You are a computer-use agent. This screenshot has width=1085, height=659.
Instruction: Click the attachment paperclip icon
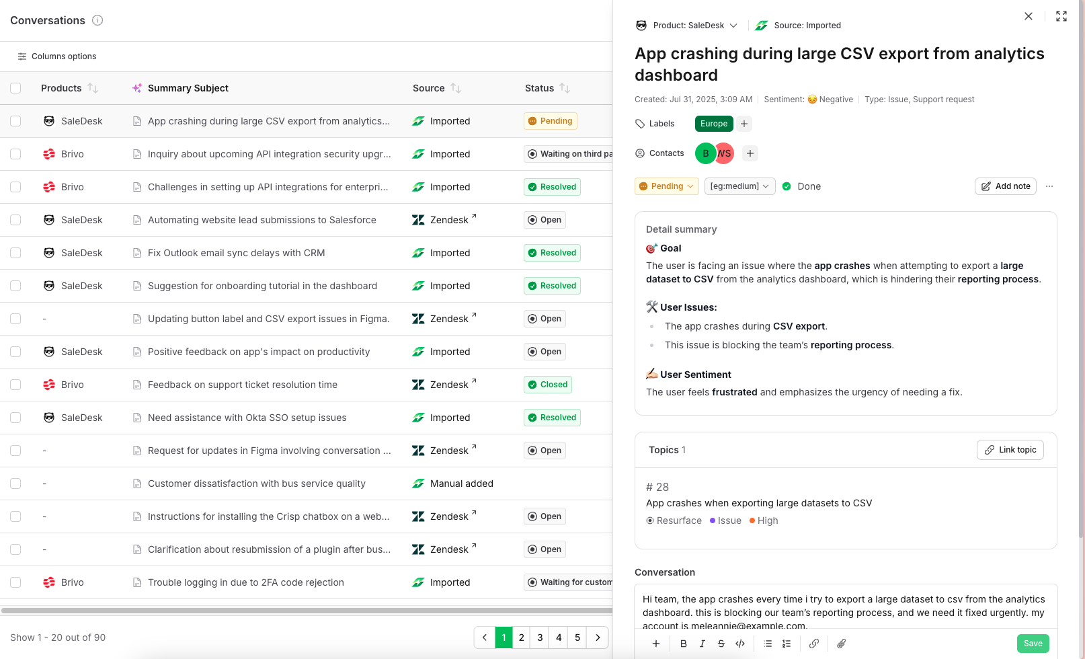point(841,644)
